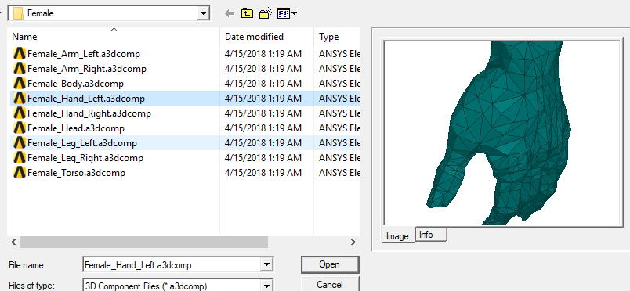Select Female_Torso.a3dcomp file

[x=76, y=173]
